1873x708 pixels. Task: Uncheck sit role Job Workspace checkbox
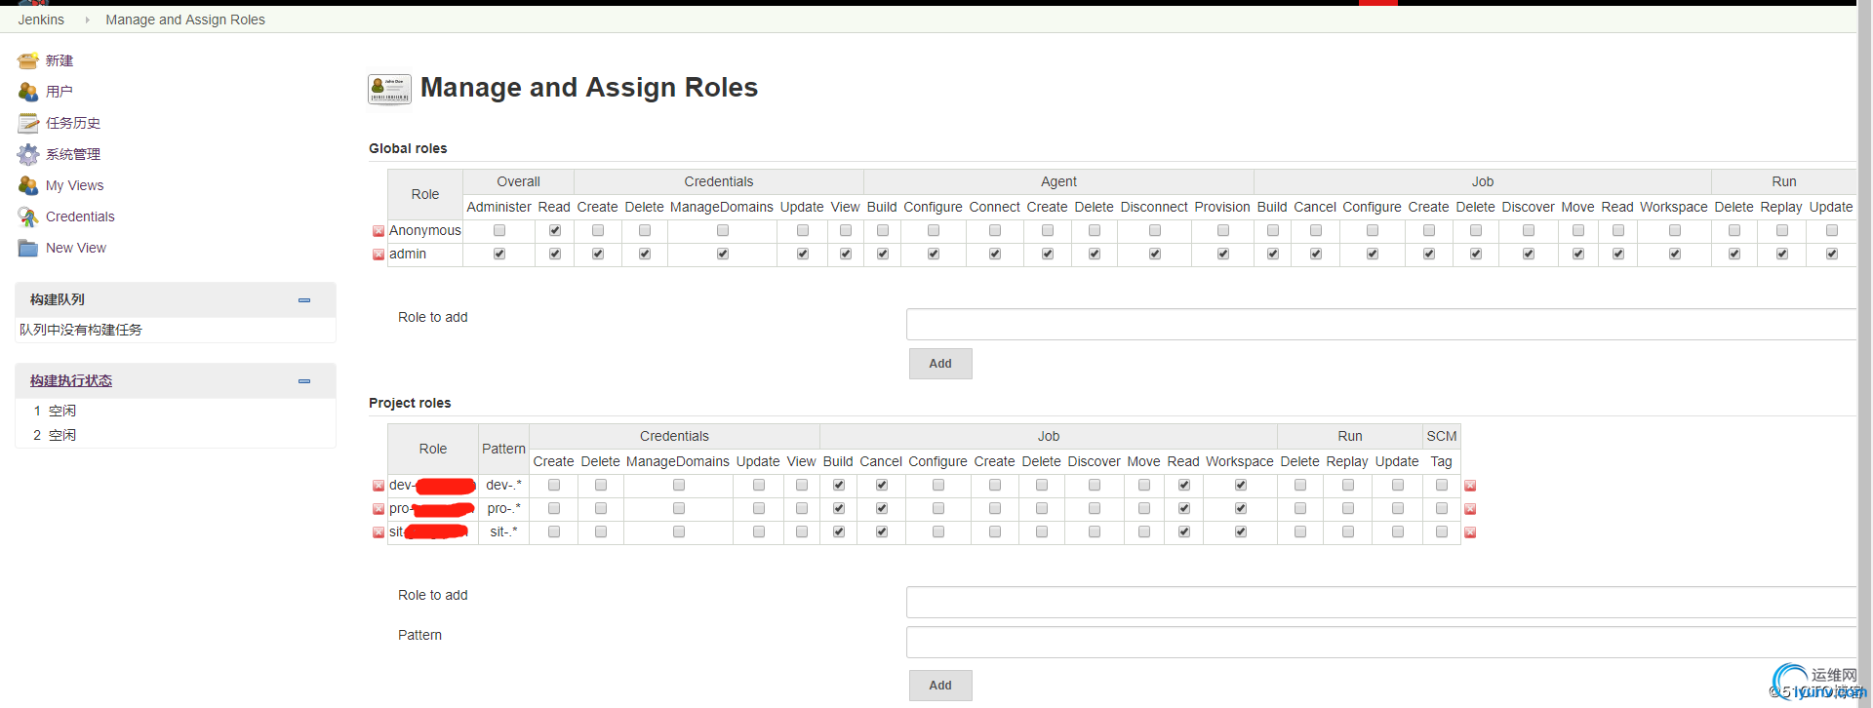[1241, 531]
